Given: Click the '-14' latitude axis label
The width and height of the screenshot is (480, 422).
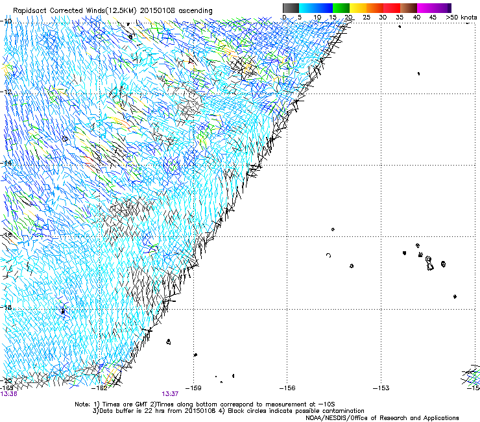Looking at the screenshot, I should point(6,163).
